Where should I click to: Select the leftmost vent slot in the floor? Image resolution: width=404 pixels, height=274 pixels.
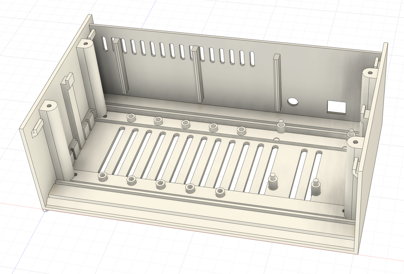coord(111,151)
